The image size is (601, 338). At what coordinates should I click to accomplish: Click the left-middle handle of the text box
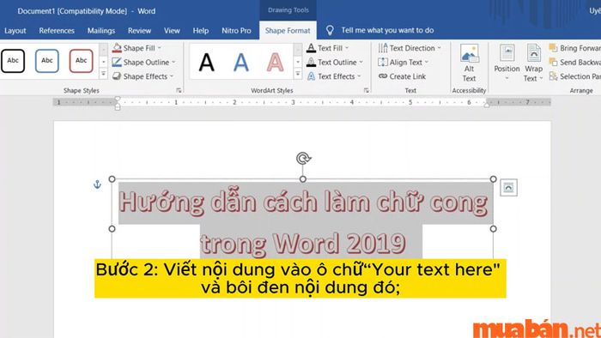point(112,228)
